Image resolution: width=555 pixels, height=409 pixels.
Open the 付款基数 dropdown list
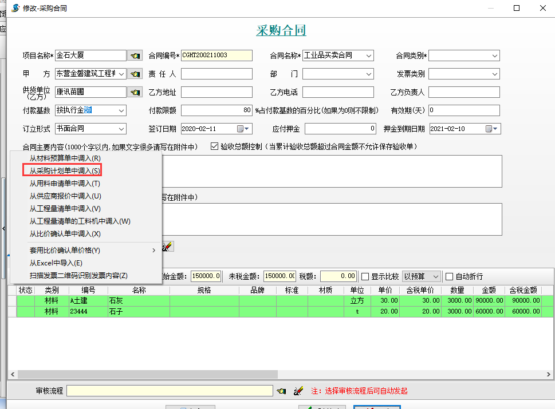[x=121, y=111]
